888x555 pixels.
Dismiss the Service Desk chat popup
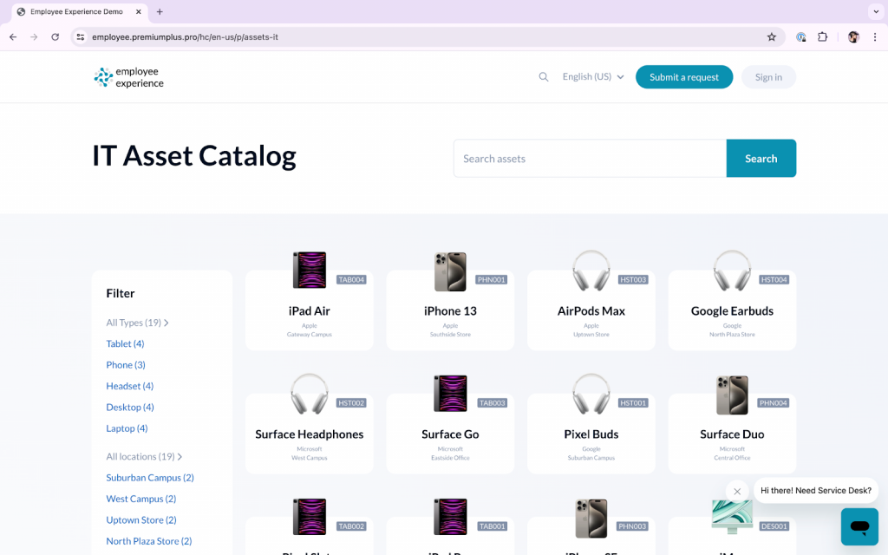[737, 491]
